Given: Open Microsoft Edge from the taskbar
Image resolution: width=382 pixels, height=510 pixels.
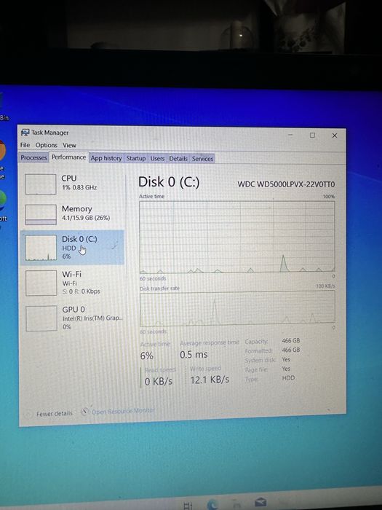Looking at the screenshot, I should pyautogui.click(x=213, y=504).
